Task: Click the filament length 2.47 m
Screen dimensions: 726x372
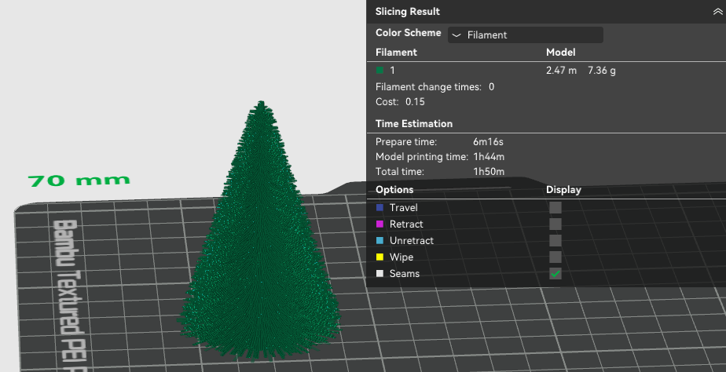Action: 561,71
